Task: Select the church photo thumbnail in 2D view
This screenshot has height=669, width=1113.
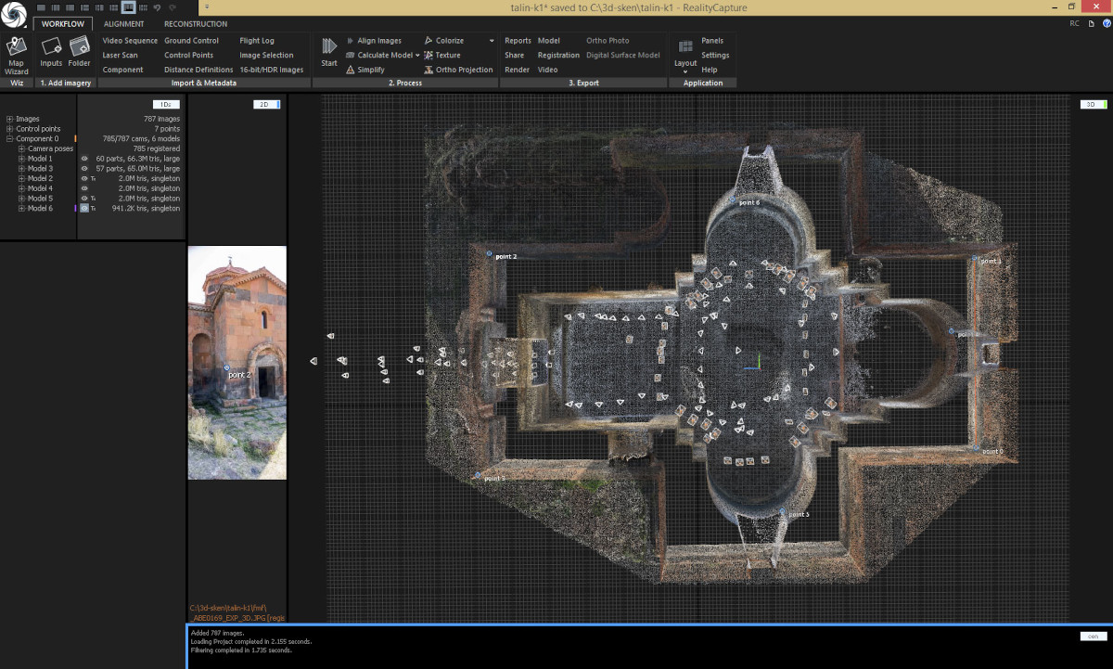Action: point(237,362)
